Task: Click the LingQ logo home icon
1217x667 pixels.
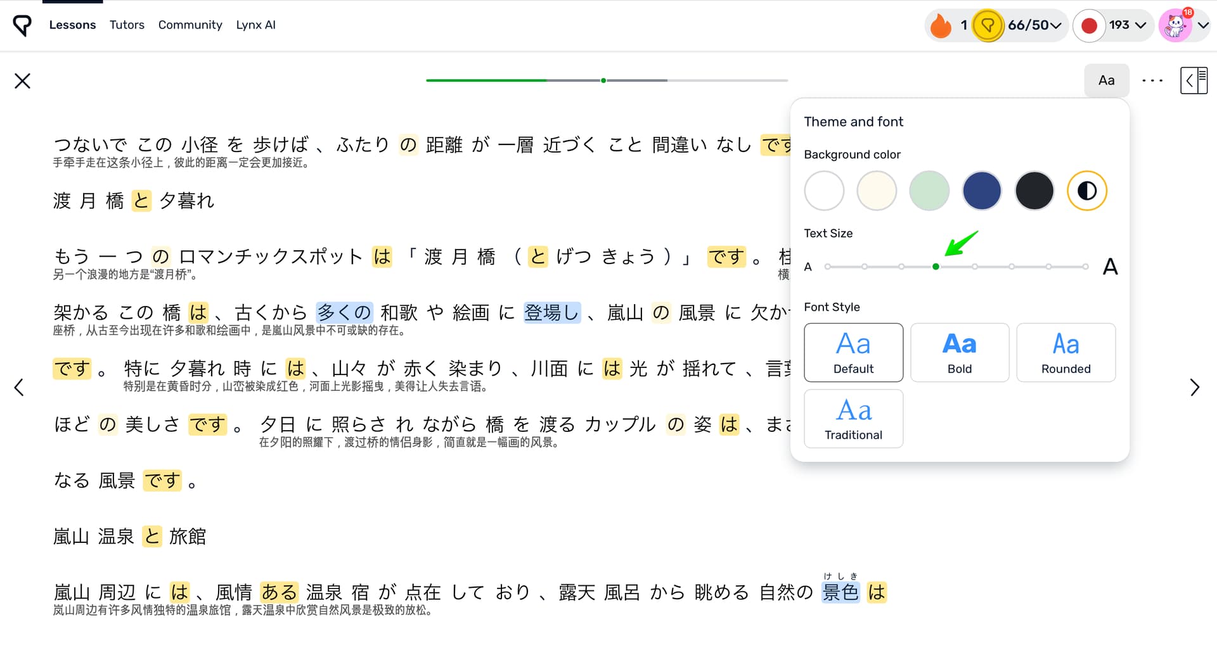Action: [22, 25]
